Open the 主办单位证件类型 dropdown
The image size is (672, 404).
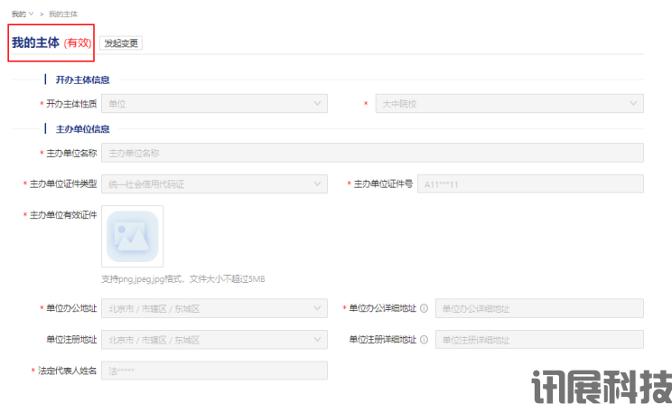214,184
